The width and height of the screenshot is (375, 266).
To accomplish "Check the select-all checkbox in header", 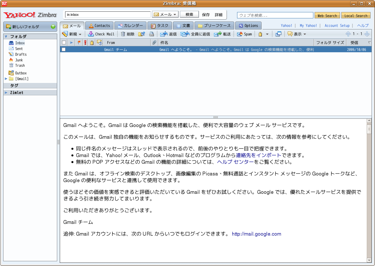I will pos(64,42).
